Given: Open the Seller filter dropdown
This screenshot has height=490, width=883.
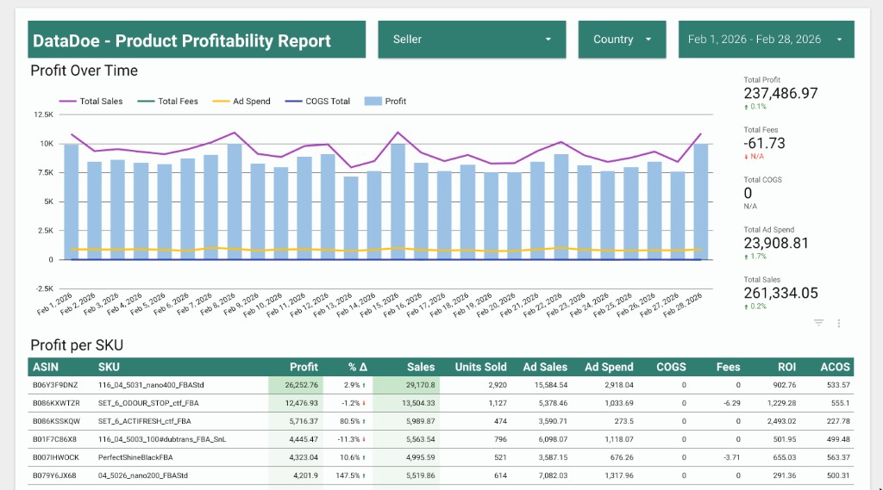Looking at the screenshot, I should tap(472, 40).
